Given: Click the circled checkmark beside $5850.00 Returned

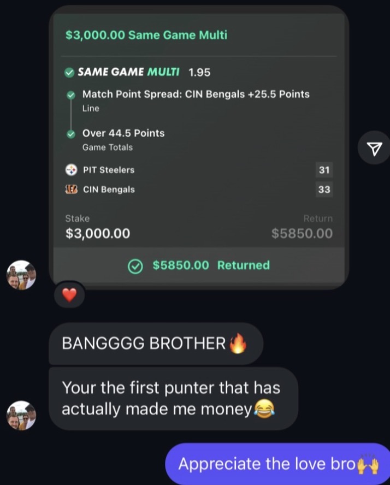Looking at the screenshot, I should click(135, 265).
